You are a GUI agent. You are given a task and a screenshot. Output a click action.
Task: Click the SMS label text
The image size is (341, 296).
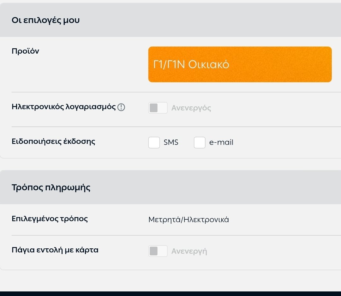[x=171, y=142]
